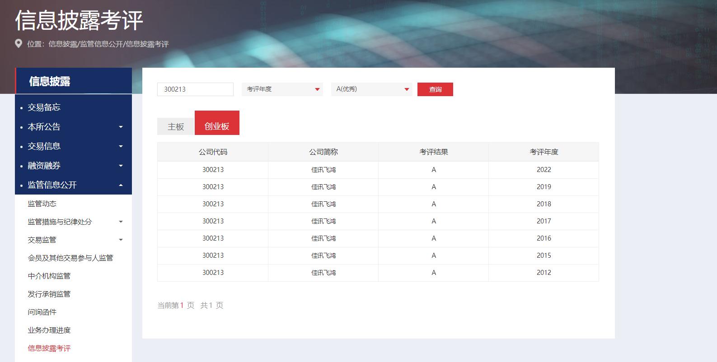The width and height of the screenshot is (717, 362).
Task: Switch to the 主板 tab
Action: (176, 127)
